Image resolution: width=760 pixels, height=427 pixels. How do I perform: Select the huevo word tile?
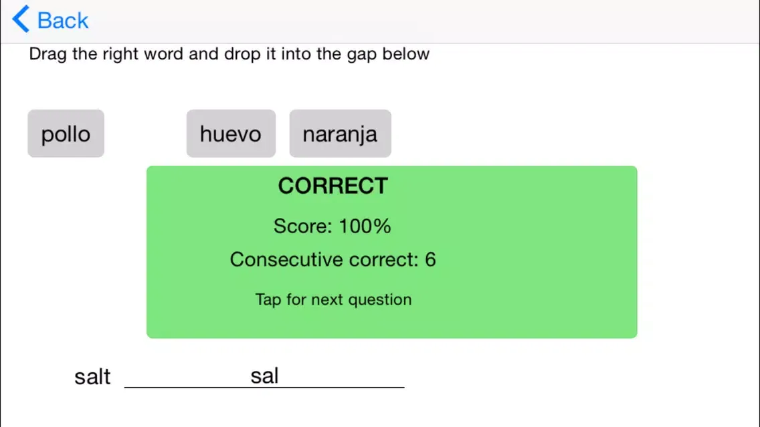tap(231, 134)
